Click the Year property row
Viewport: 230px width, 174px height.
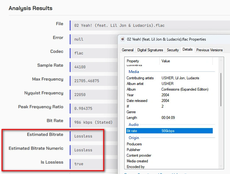click(169, 95)
